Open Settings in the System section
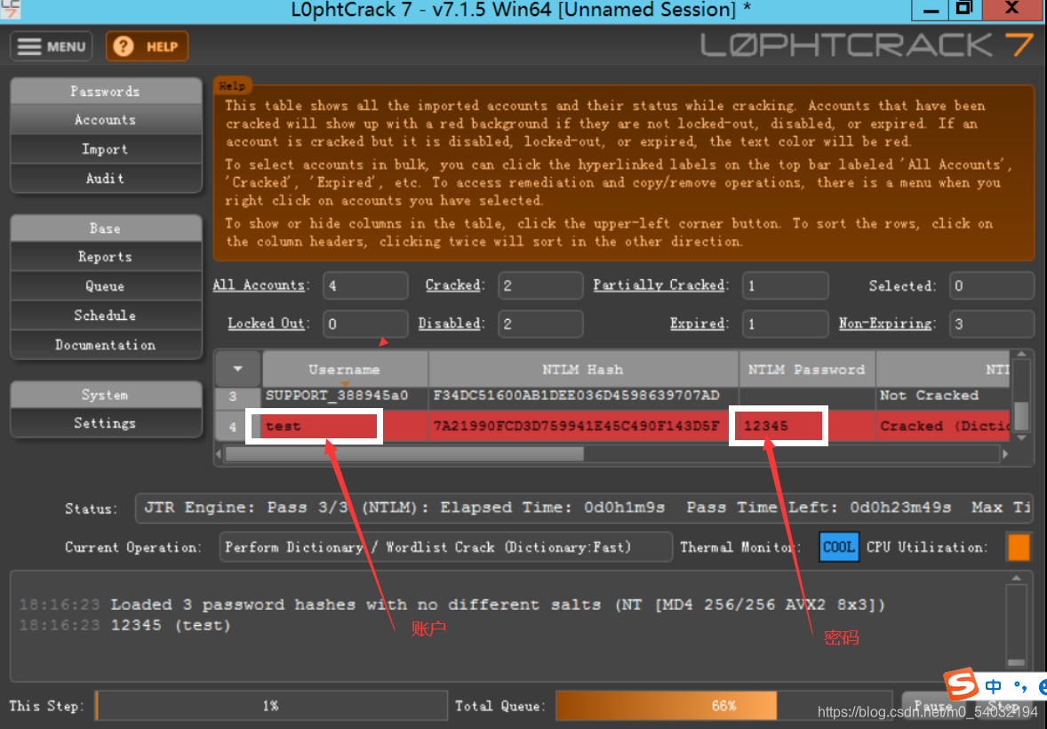The height and width of the screenshot is (729, 1047). click(106, 423)
